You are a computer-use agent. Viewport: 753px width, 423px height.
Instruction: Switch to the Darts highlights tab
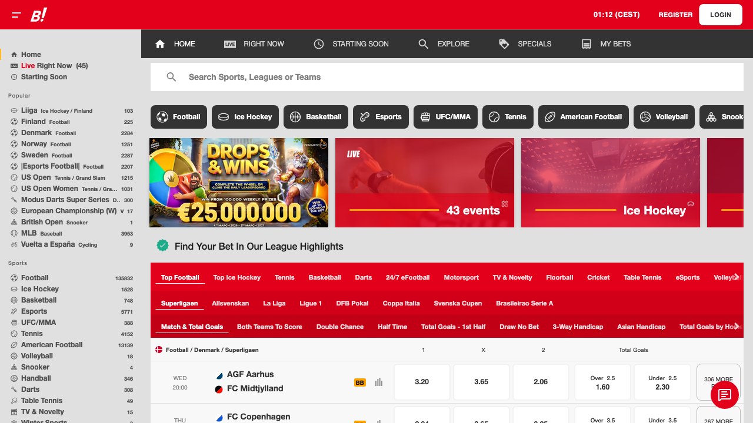pyautogui.click(x=364, y=277)
